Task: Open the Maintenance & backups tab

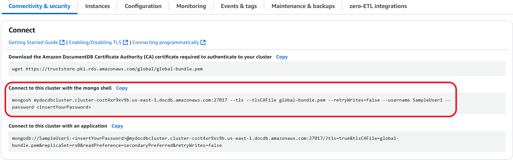Action: click(x=303, y=6)
